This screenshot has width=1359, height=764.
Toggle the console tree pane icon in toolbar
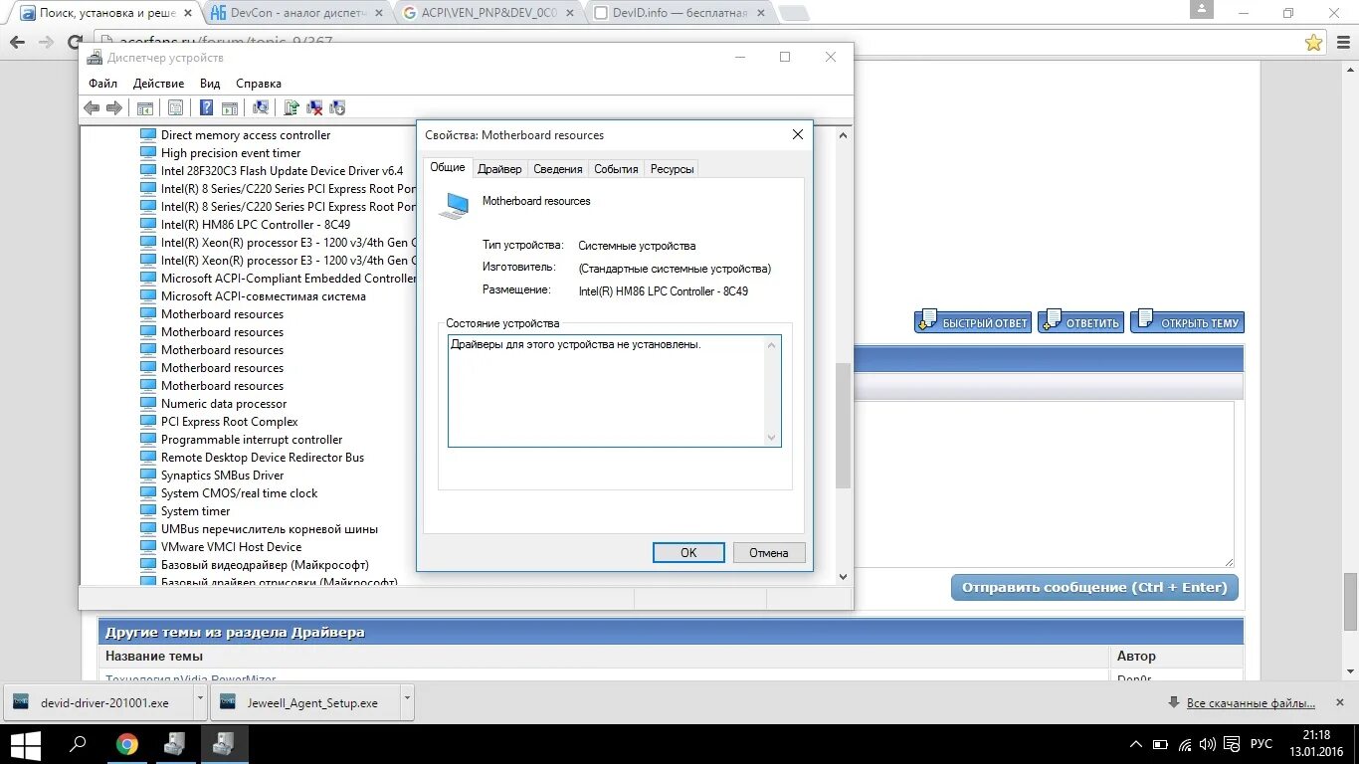pyautogui.click(x=145, y=107)
